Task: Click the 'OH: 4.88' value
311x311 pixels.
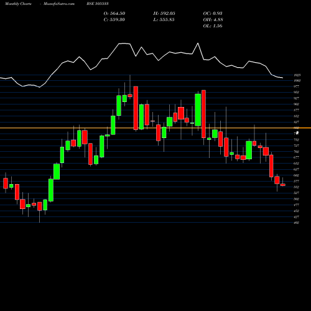Action: pyautogui.click(x=213, y=20)
